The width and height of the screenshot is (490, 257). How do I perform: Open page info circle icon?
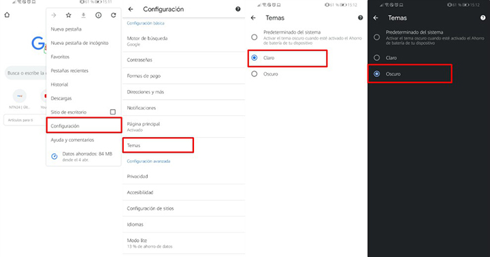pyautogui.click(x=99, y=15)
